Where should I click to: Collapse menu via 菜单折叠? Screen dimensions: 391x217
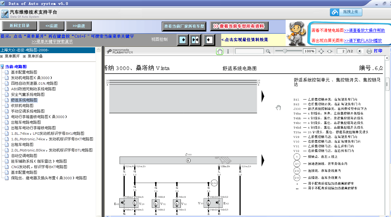click(35, 56)
